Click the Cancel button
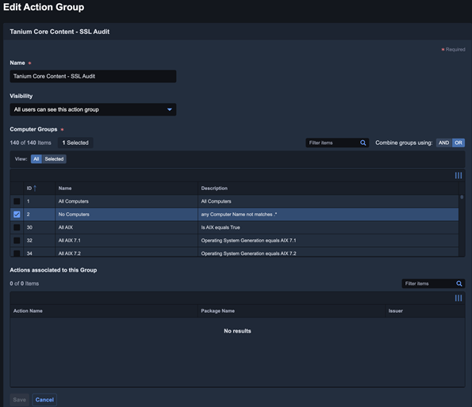 point(44,400)
